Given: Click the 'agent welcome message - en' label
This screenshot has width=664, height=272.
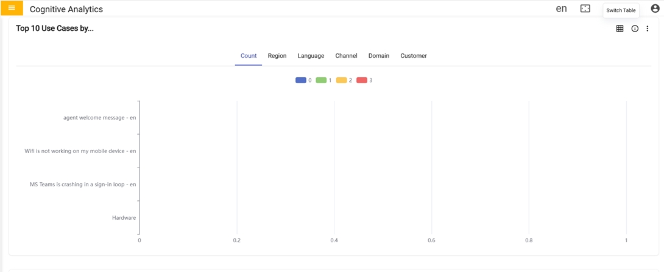Looking at the screenshot, I should click(99, 118).
